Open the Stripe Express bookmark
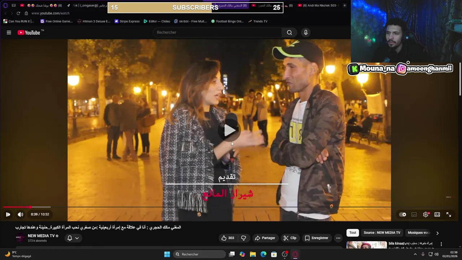Viewport: 462px width, 260px height. pyautogui.click(x=127, y=21)
